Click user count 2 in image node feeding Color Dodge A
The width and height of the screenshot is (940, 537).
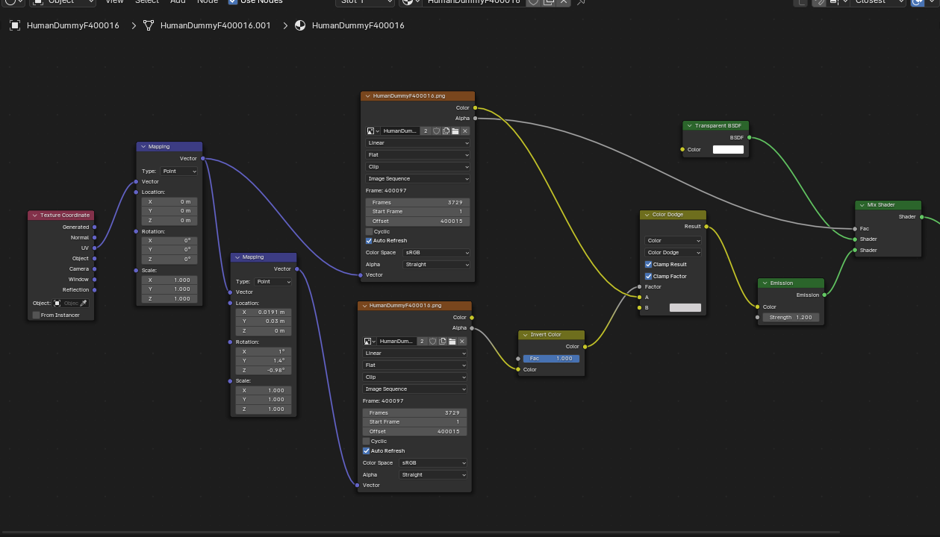(426, 131)
